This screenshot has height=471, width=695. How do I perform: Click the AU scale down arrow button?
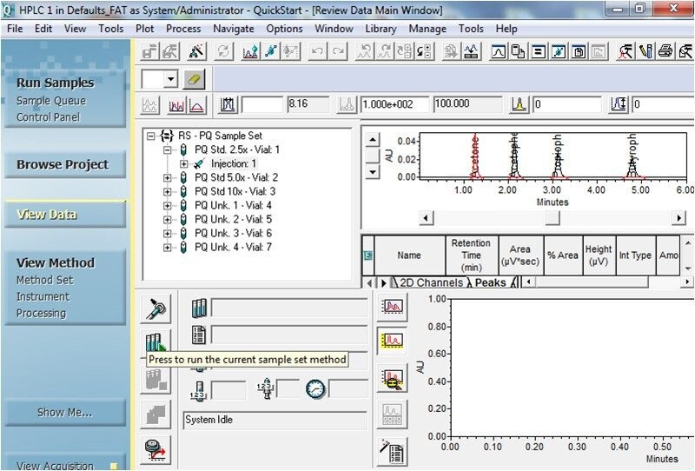click(x=373, y=172)
